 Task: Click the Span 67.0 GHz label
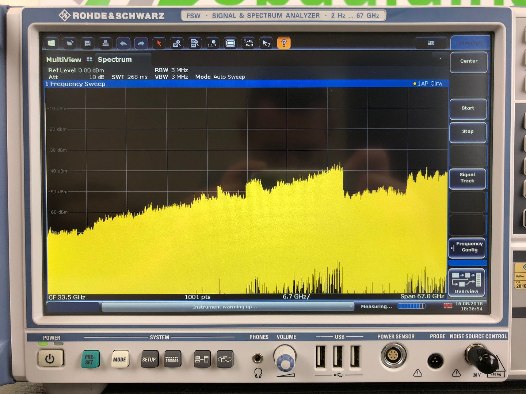tap(422, 296)
